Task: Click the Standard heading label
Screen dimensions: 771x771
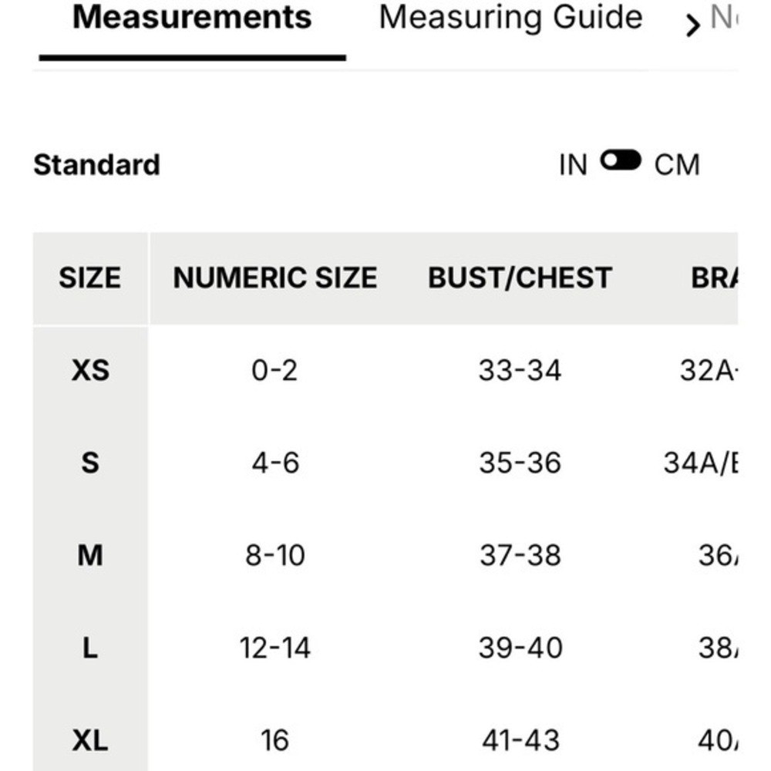Action: click(x=97, y=165)
